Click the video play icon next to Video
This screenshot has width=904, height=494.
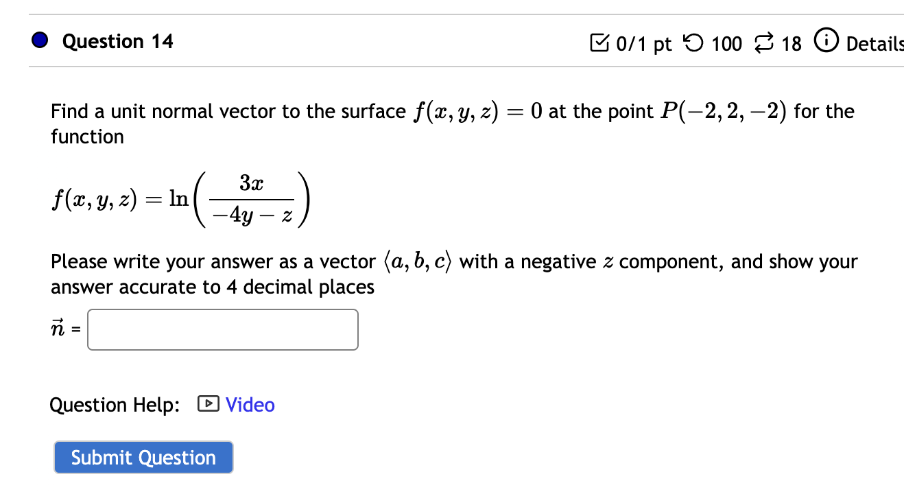(208, 404)
